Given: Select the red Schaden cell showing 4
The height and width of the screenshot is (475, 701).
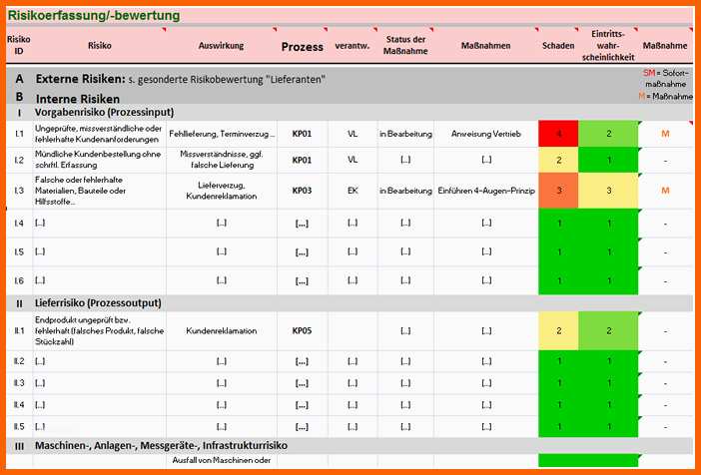Looking at the screenshot, I should click(559, 133).
